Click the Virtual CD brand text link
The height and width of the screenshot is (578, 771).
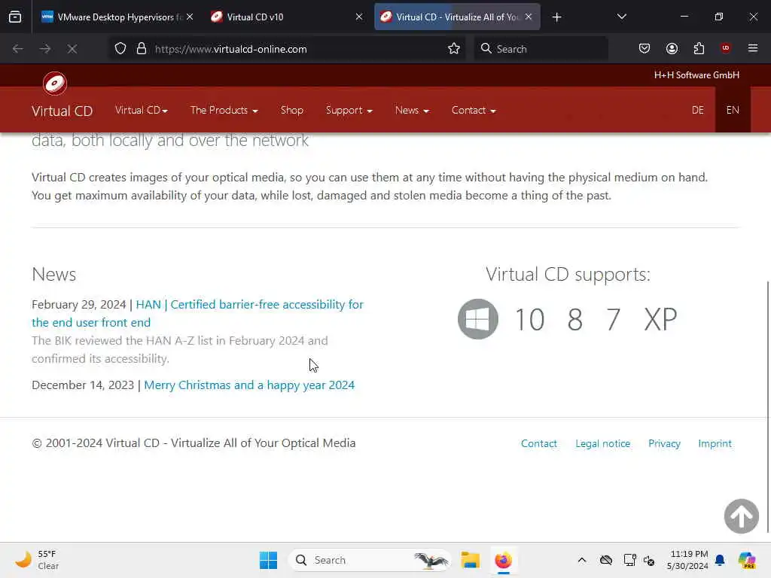tap(62, 111)
